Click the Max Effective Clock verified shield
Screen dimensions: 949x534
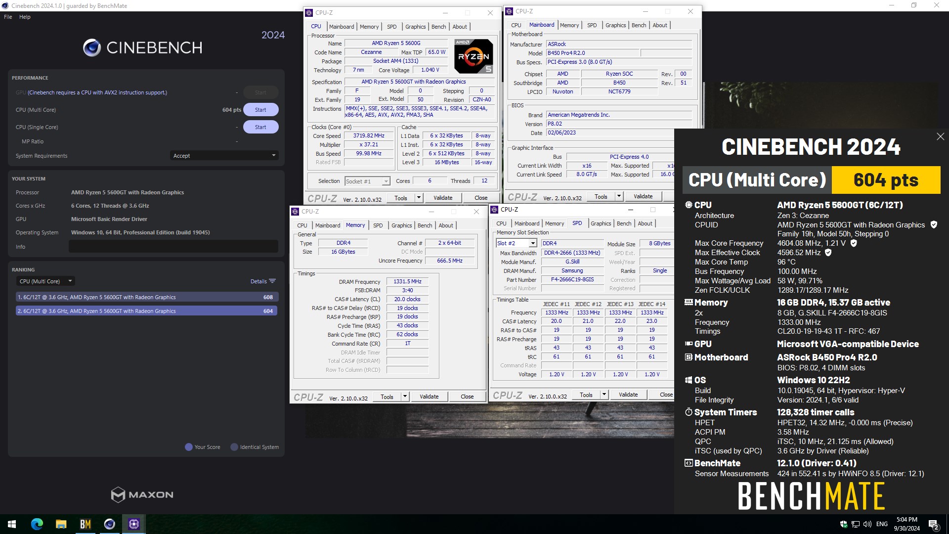tap(828, 252)
